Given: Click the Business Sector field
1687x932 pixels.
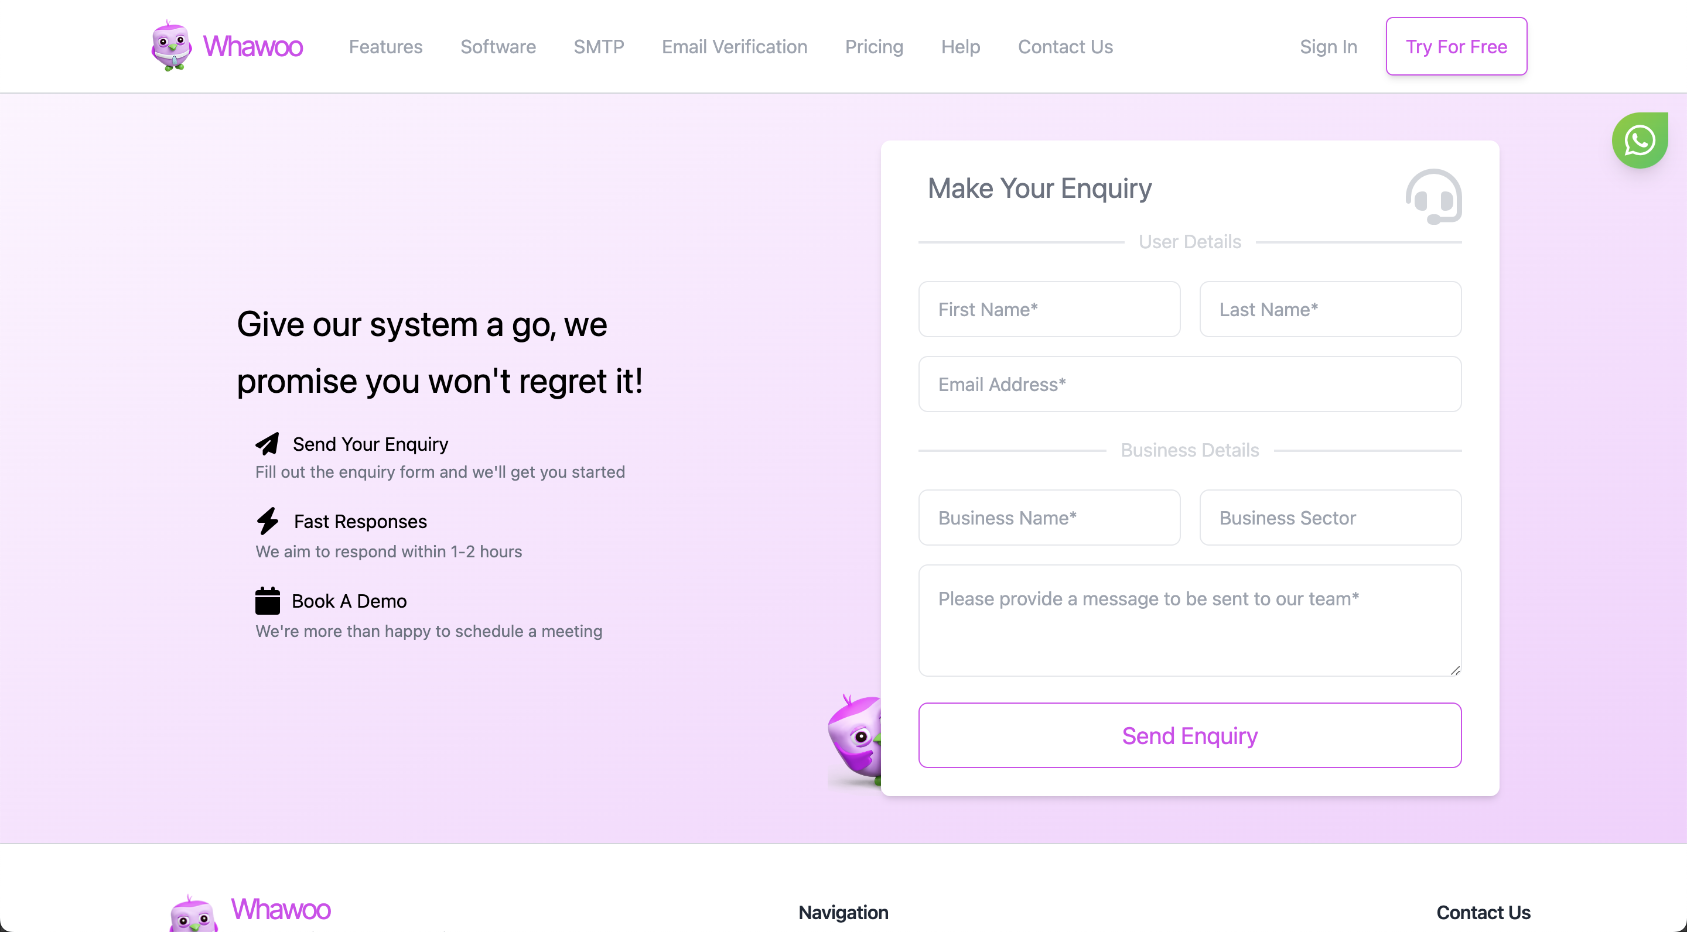Looking at the screenshot, I should coord(1331,516).
